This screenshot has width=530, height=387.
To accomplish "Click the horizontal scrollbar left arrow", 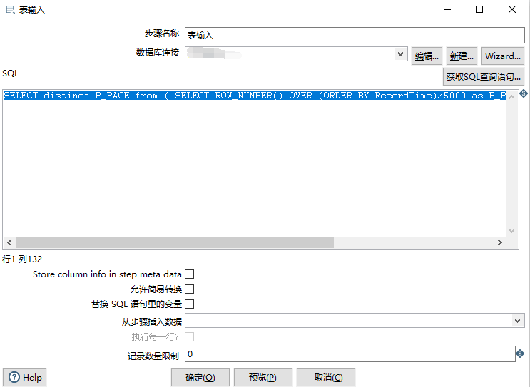I will tap(9, 243).
